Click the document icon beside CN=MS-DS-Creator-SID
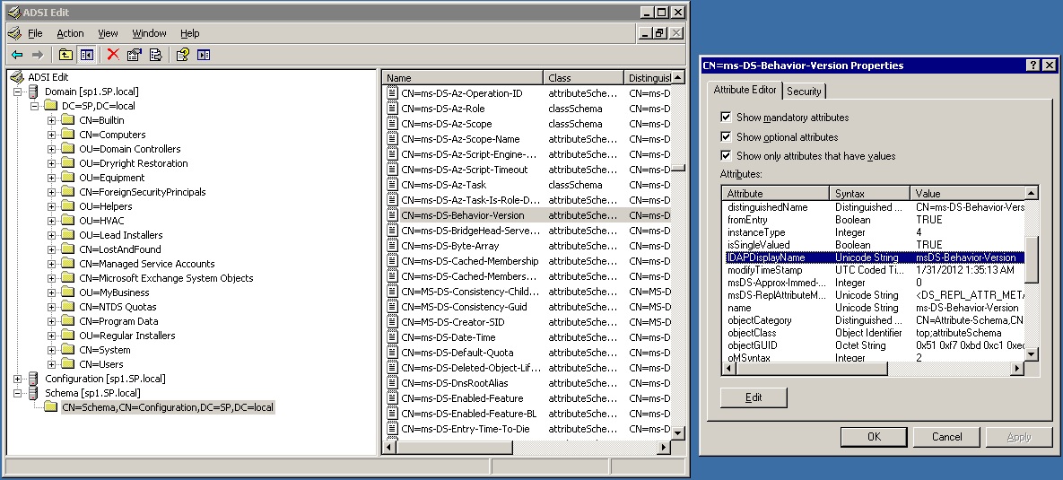Screen dimensions: 1063x480 (x=392, y=322)
